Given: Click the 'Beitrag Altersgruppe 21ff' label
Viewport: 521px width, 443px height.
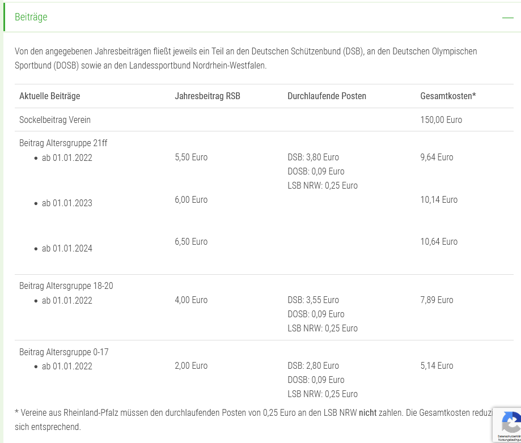Looking at the screenshot, I should point(63,143).
